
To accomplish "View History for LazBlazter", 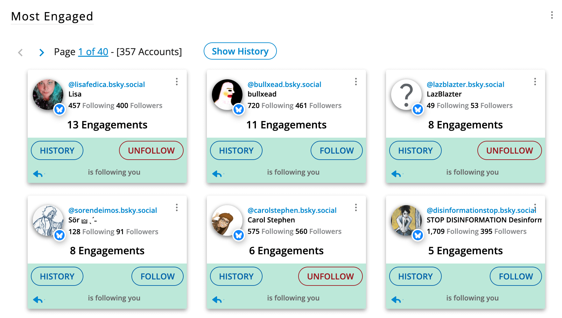I will click(x=415, y=150).
